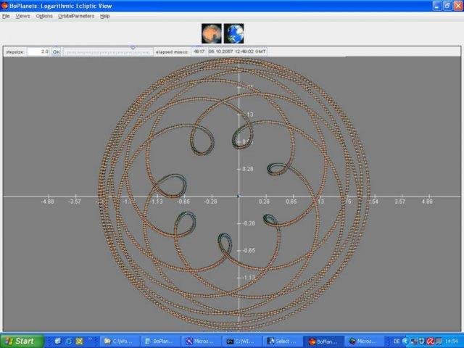Open the OrbitalParameters menu

(x=76, y=16)
